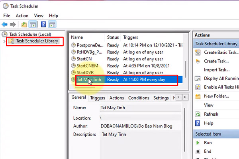The height and width of the screenshot is (159, 239).
Task: Click the Run action for selected task
Action: tap(208, 143)
